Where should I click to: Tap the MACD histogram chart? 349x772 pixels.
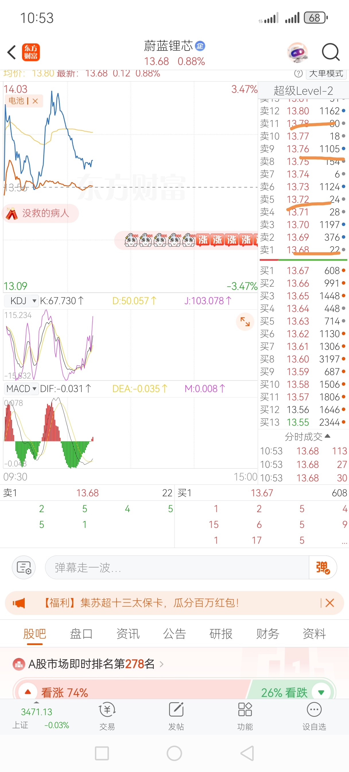(130, 433)
